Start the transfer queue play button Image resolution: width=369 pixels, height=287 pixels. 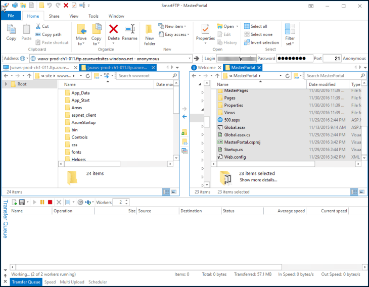tap(34, 202)
